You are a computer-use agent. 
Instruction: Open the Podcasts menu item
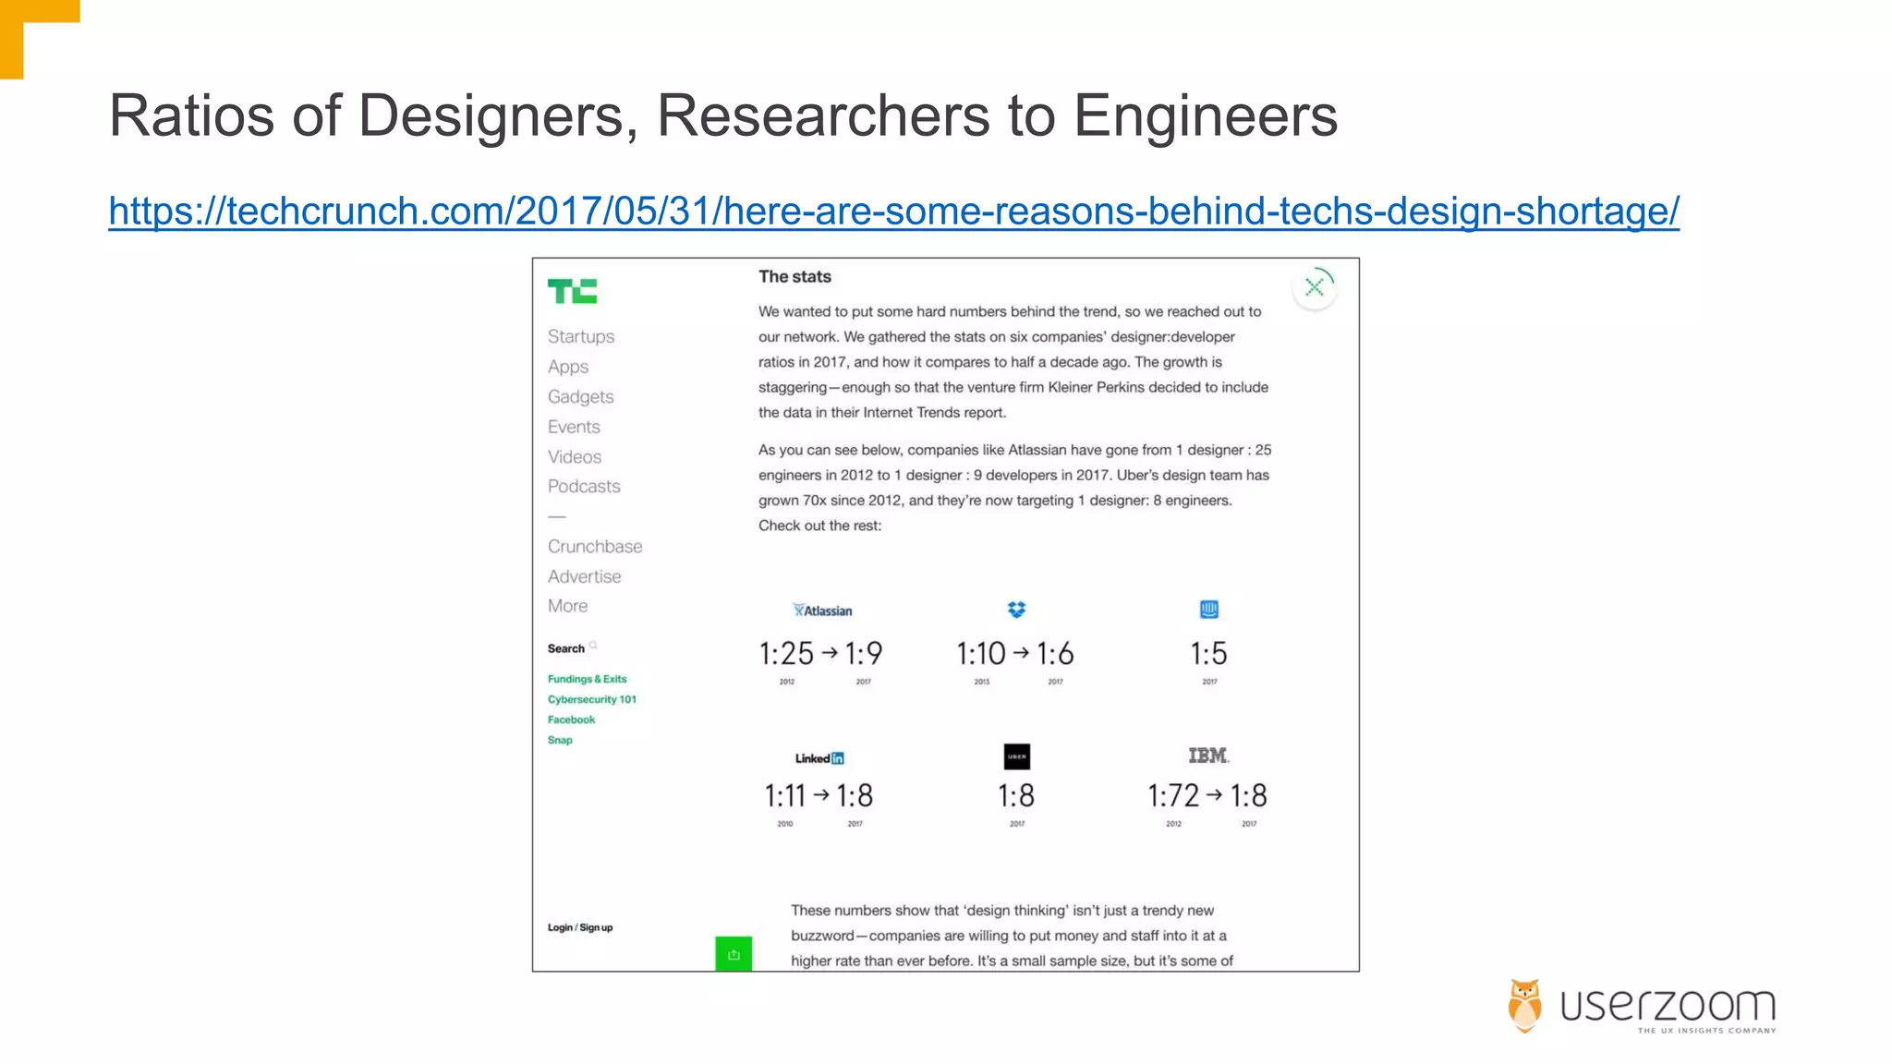tap(584, 486)
